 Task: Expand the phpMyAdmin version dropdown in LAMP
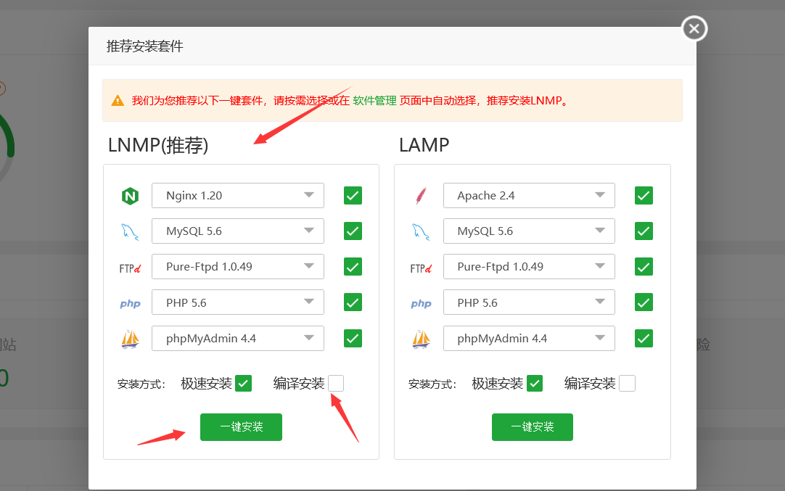point(529,338)
